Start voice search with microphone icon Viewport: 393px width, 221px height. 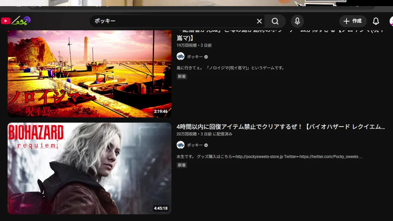pos(297,21)
